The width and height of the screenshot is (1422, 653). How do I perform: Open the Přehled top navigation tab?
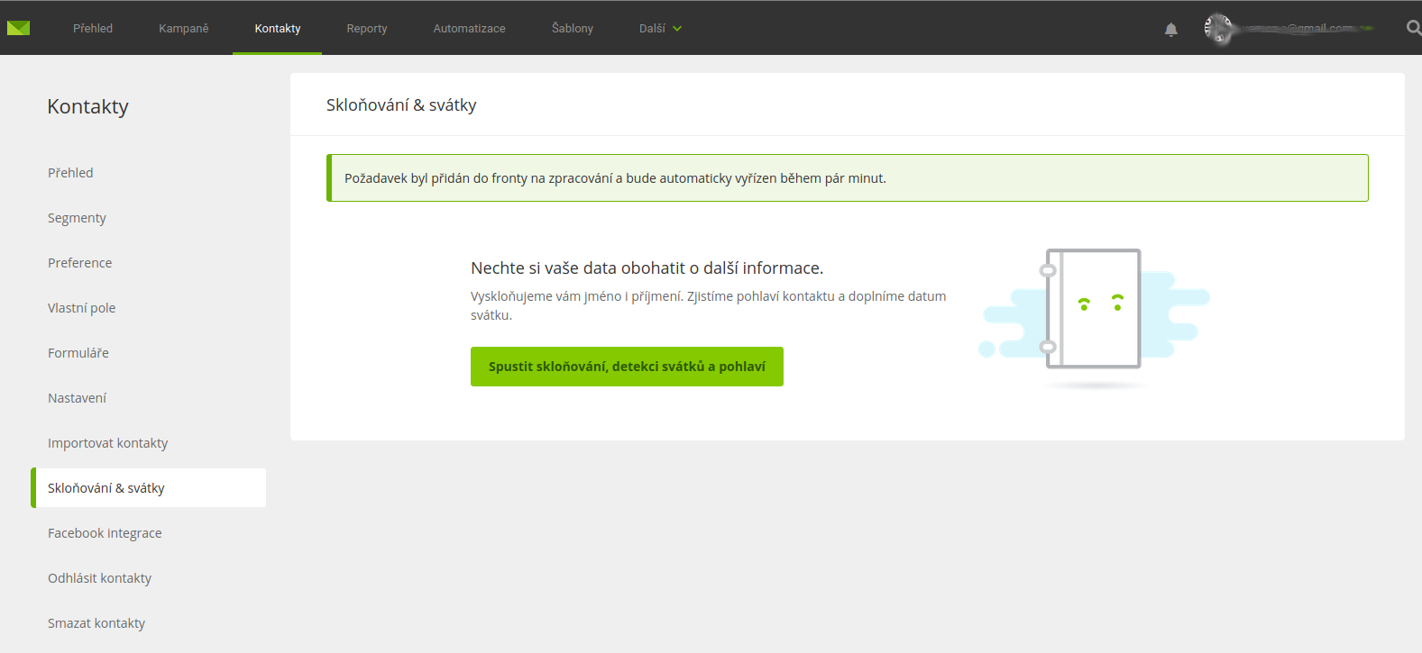point(93,29)
